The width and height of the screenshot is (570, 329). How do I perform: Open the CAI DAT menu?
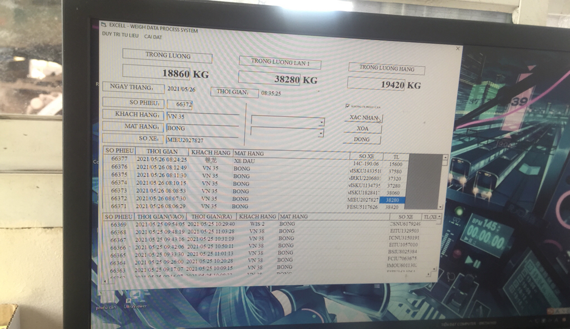point(153,37)
